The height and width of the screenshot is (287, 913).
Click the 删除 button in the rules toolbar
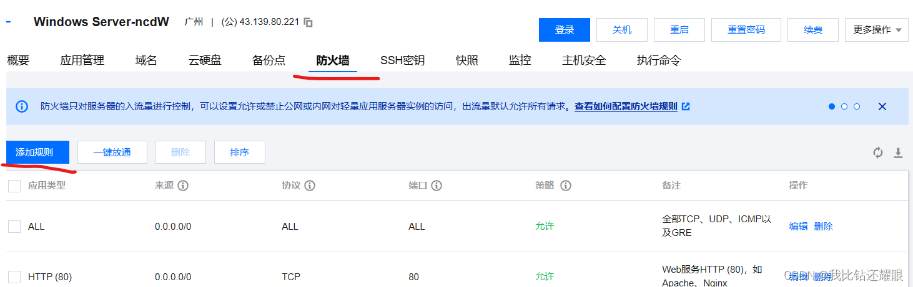point(180,152)
